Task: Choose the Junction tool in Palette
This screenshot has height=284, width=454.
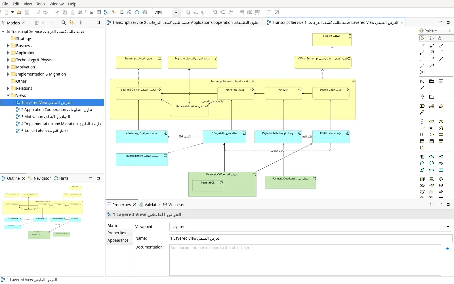Action: point(422,72)
